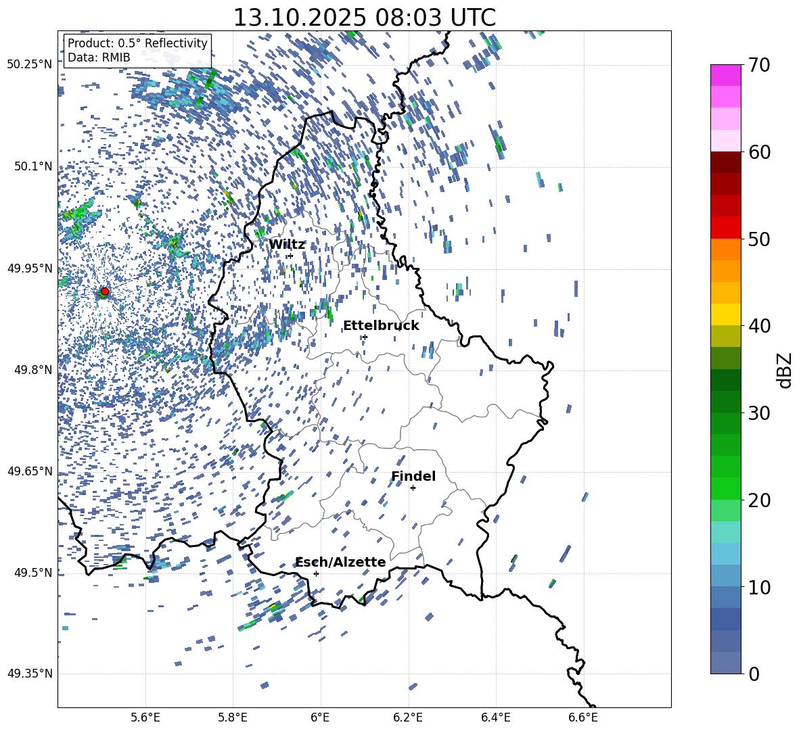Click the '6°E' longitude tick label
Screen dimensions: 801x731
[320, 718]
